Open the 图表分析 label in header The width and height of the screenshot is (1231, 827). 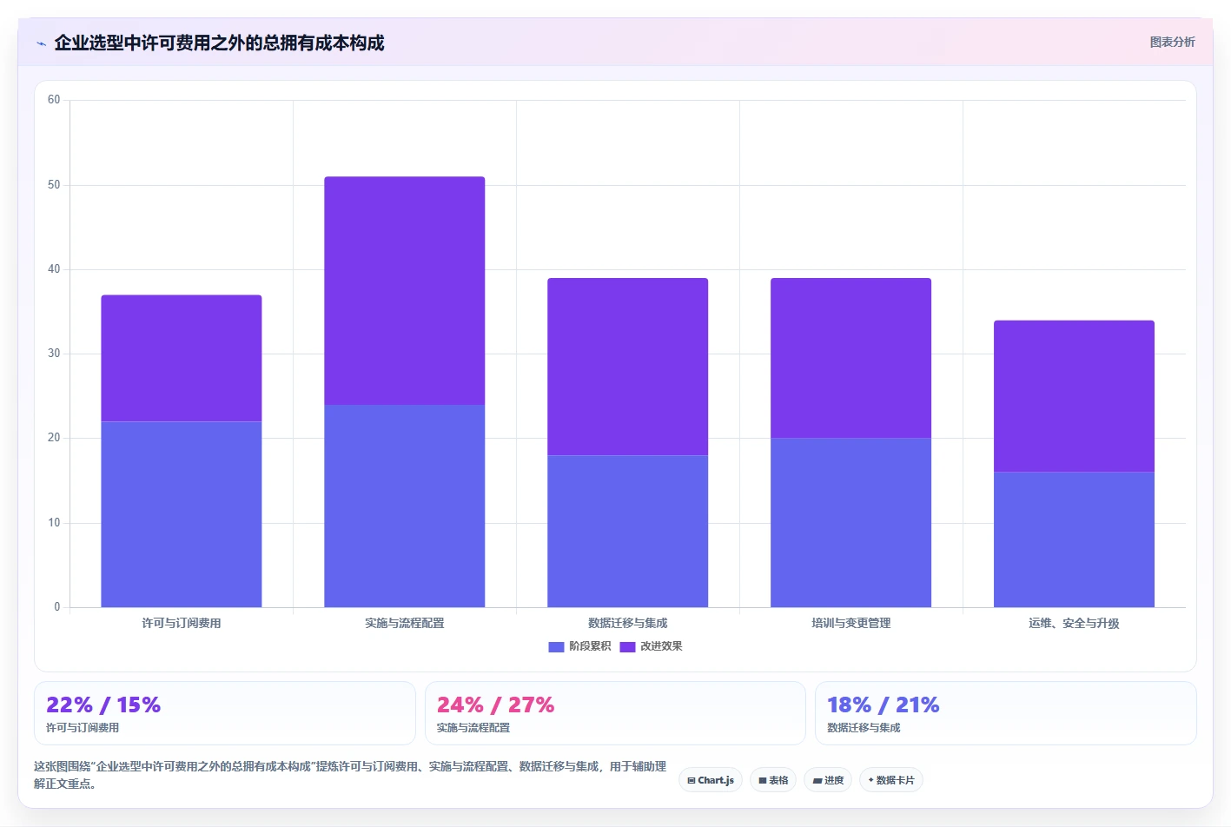pyautogui.click(x=1172, y=42)
